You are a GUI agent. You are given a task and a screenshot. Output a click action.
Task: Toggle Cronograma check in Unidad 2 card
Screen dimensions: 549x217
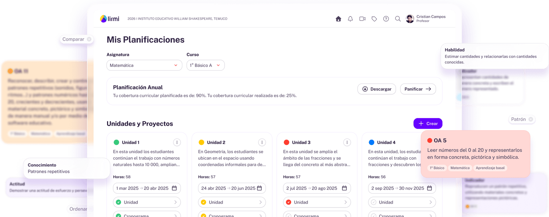203,215
